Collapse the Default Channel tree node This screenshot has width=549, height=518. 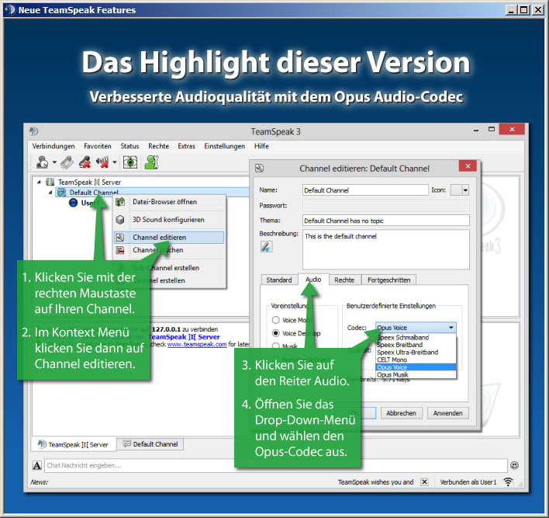point(50,192)
